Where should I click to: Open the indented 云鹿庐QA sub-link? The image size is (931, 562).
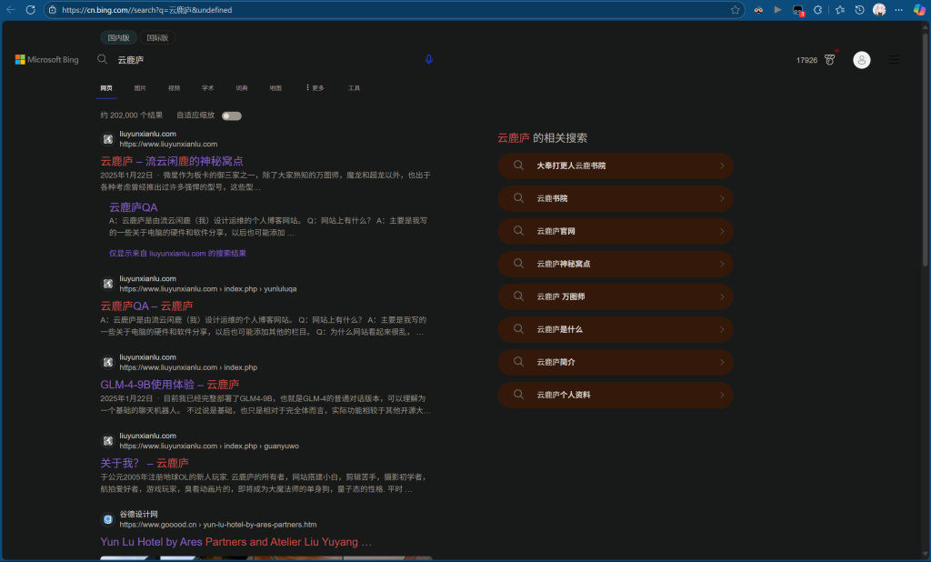(133, 207)
